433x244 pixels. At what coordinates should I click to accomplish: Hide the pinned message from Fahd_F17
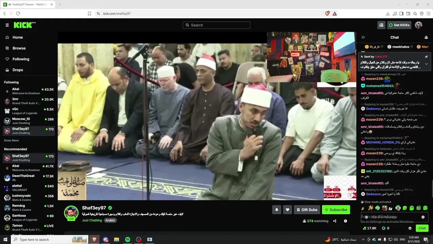[426, 57]
